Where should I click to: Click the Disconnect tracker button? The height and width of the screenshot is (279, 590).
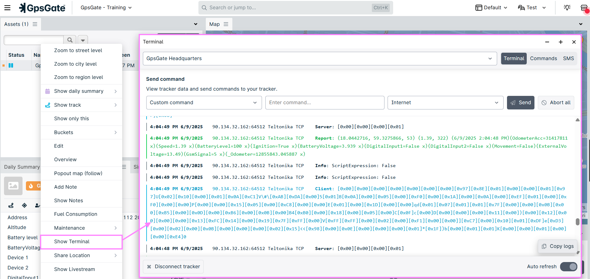tap(173, 267)
